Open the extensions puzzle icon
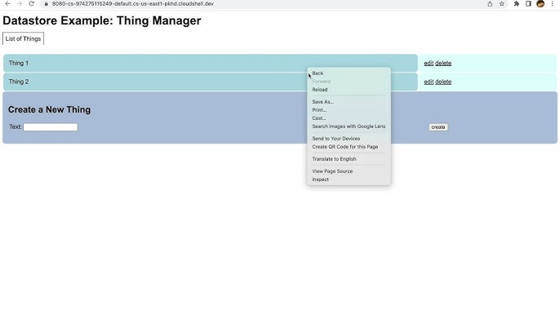 coord(517,3)
